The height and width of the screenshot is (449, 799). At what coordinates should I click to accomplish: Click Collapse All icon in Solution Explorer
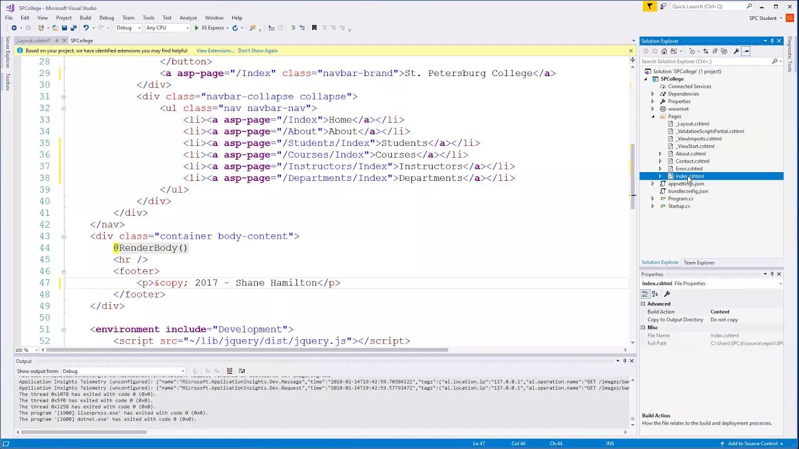pos(715,51)
